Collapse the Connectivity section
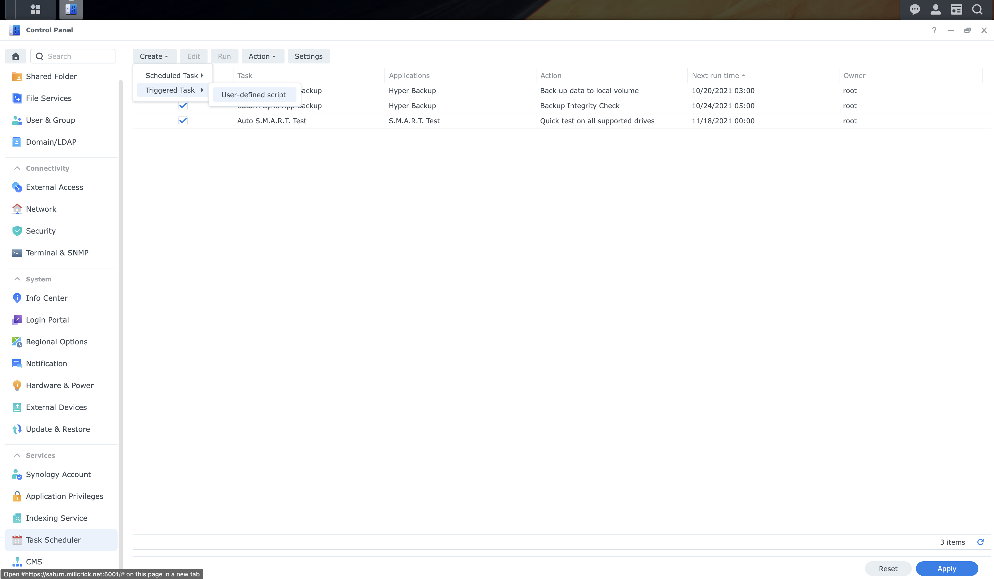The height and width of the screenshot is (579, 994). pos(17,168)
